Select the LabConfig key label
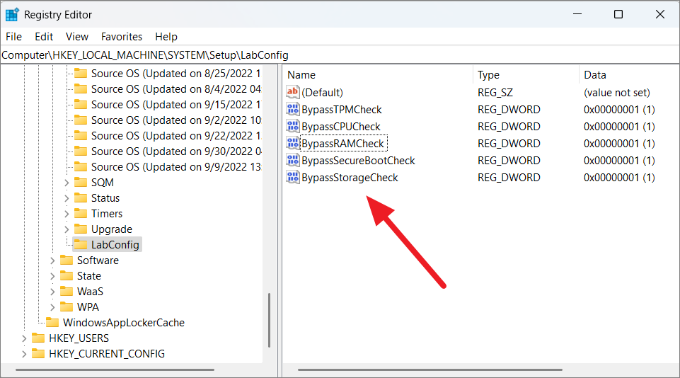Image resolution: width=680 pixels, height=378 pixels. (x=115, y=245)
